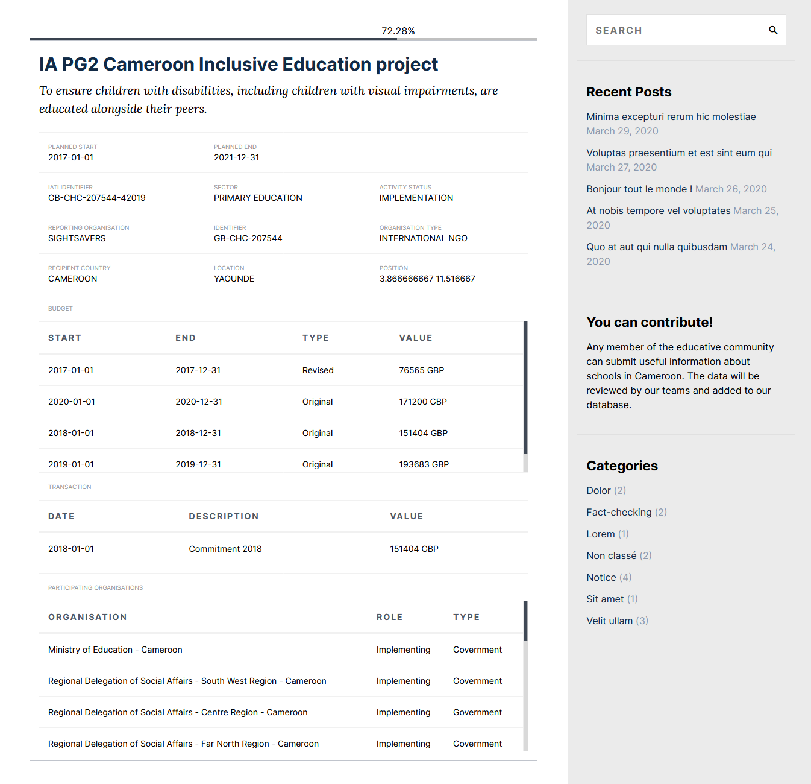Click the South West Region delegation row
The height and width of the screenshot is (784, 811).
coord(281,681)
